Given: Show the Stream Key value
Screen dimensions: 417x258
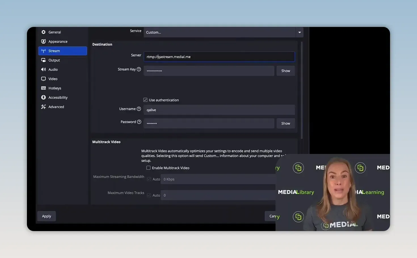Looking at the screenshot, I should tap(286, 71).
